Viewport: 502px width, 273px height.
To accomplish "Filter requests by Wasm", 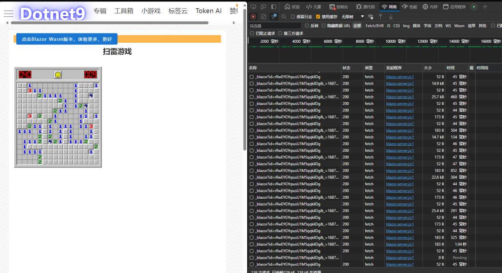I will tap(459, 26).
